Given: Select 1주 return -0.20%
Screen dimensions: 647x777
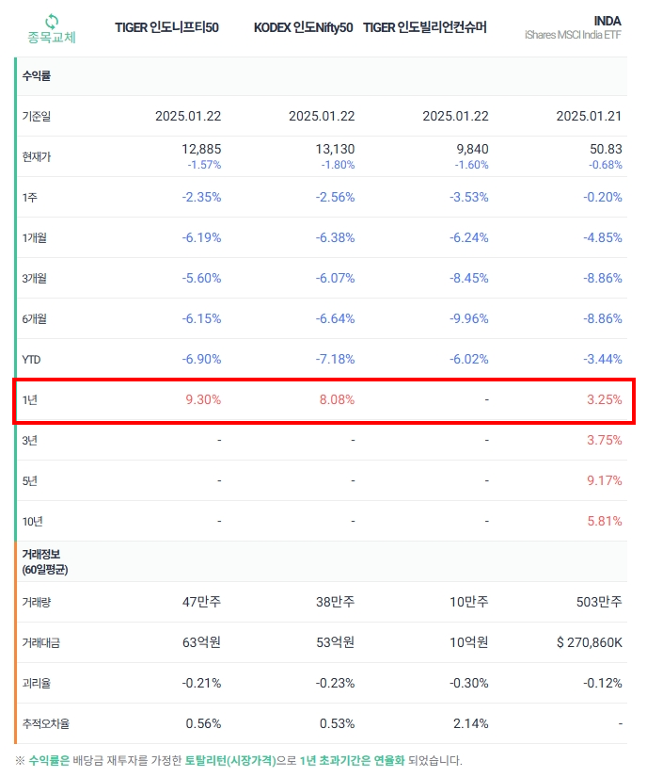Looking at the screenshot, I should click(603, 197).
